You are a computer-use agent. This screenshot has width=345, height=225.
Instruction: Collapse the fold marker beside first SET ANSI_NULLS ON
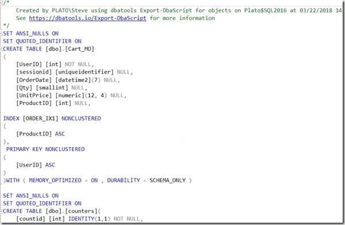pos(1,33)
